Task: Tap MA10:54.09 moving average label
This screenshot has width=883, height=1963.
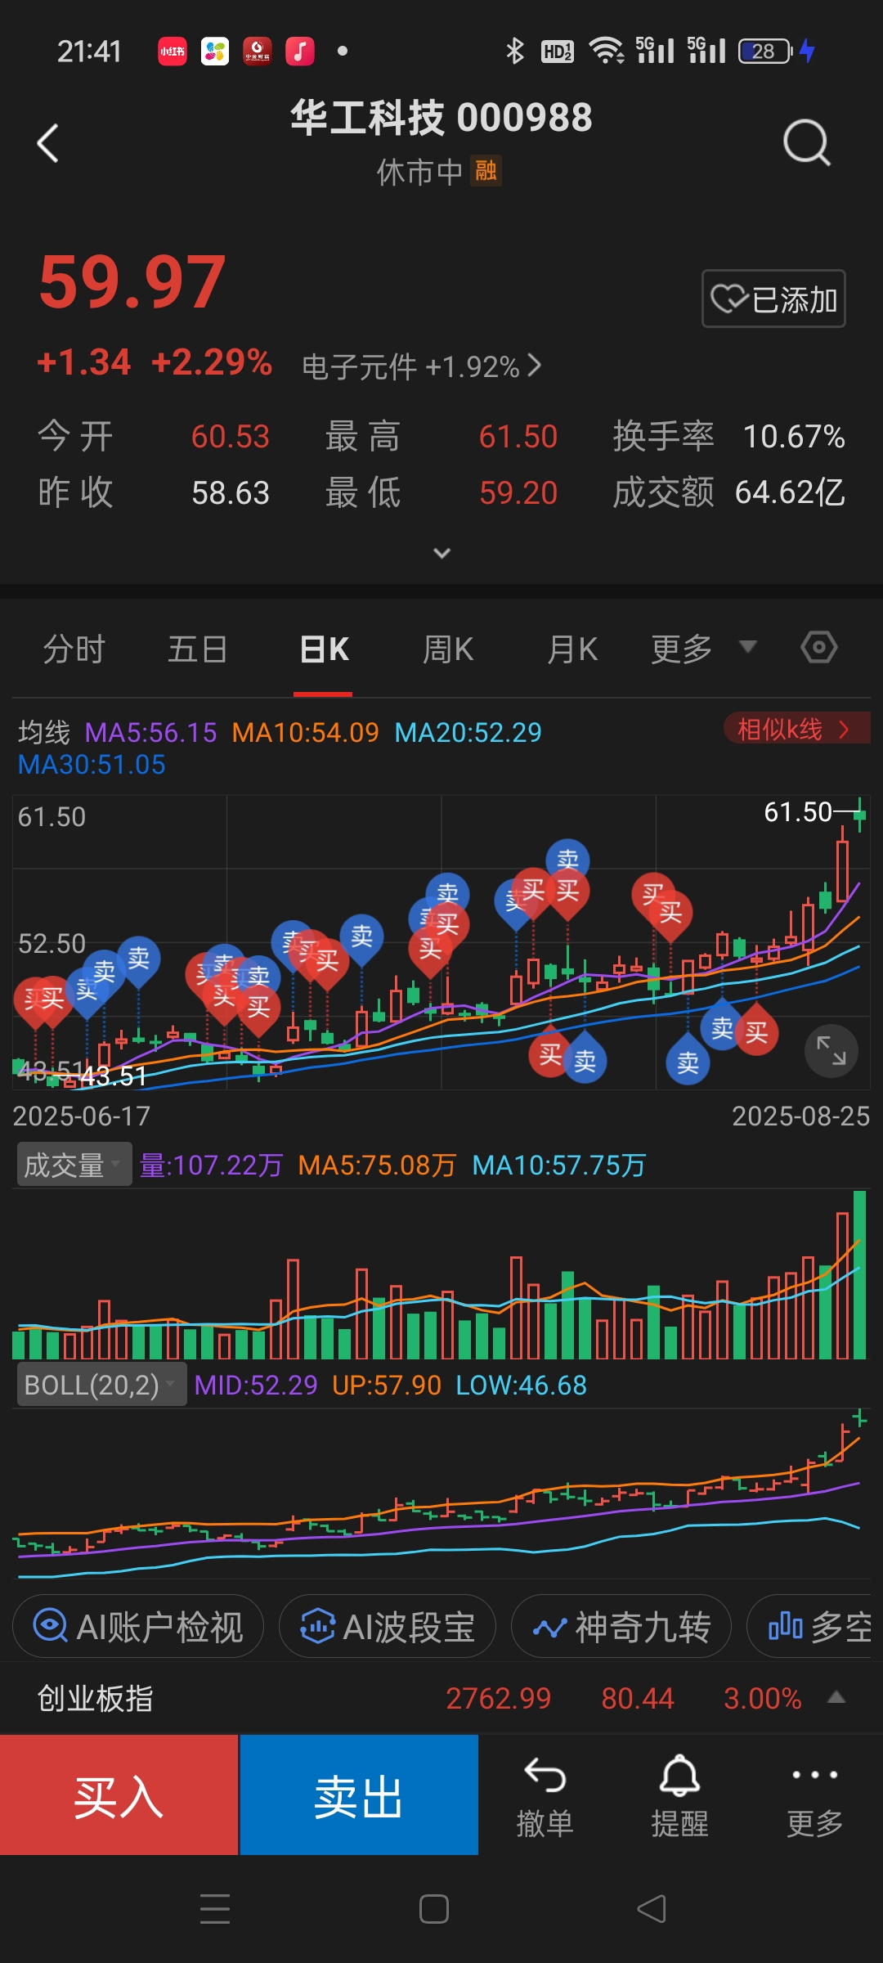Action: point(305,732)
